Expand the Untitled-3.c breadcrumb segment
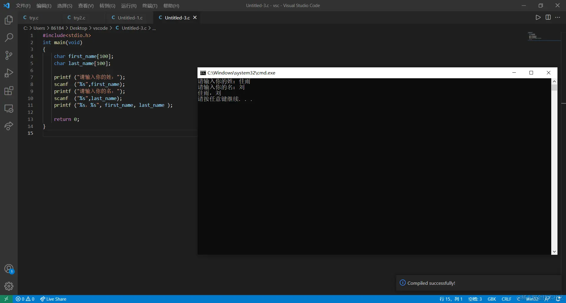 (131, 28)
